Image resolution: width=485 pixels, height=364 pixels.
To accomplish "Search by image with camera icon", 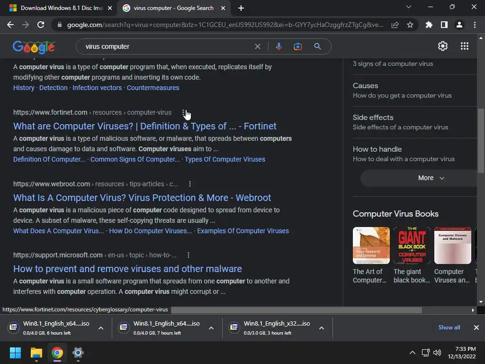I will coord(297,46).
